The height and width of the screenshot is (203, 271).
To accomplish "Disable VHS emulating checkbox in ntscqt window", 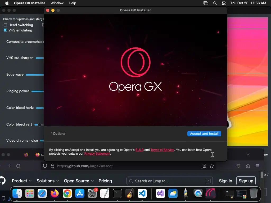I will pyautogui.click(x=5, y=30).
